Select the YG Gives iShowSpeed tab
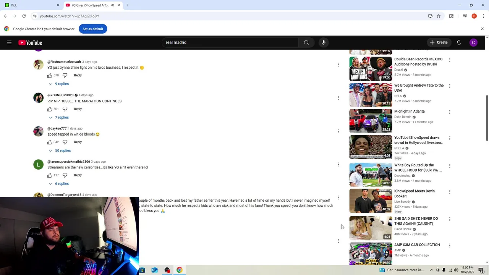The width and height of the screenshot is (489, 275). [x=92, y=5]
